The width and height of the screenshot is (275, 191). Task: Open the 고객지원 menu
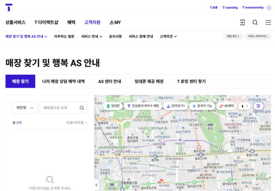92,22
